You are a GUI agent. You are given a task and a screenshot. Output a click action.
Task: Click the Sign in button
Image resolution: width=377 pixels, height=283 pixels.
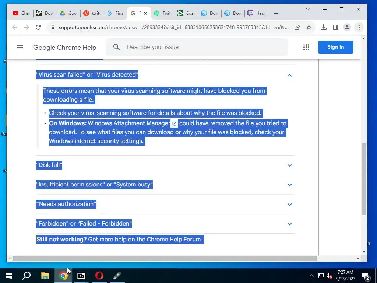(336, 47)
